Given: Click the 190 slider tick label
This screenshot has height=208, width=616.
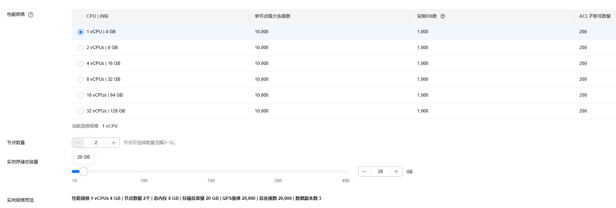Looking at the screenshot, I should (211, 181).
